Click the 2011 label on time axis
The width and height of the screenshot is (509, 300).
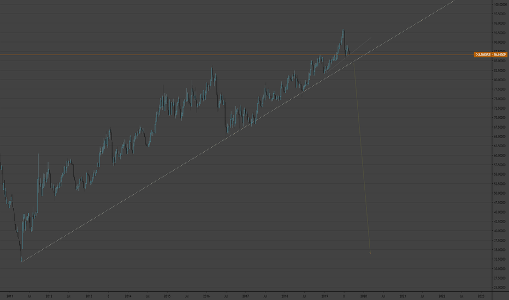(10, 296)
